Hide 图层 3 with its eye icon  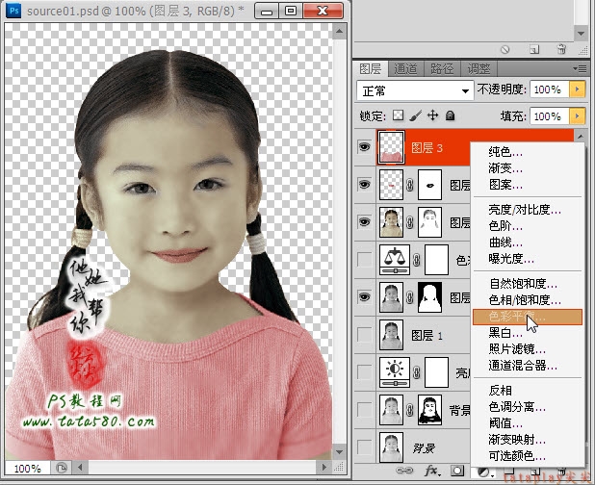364,147
